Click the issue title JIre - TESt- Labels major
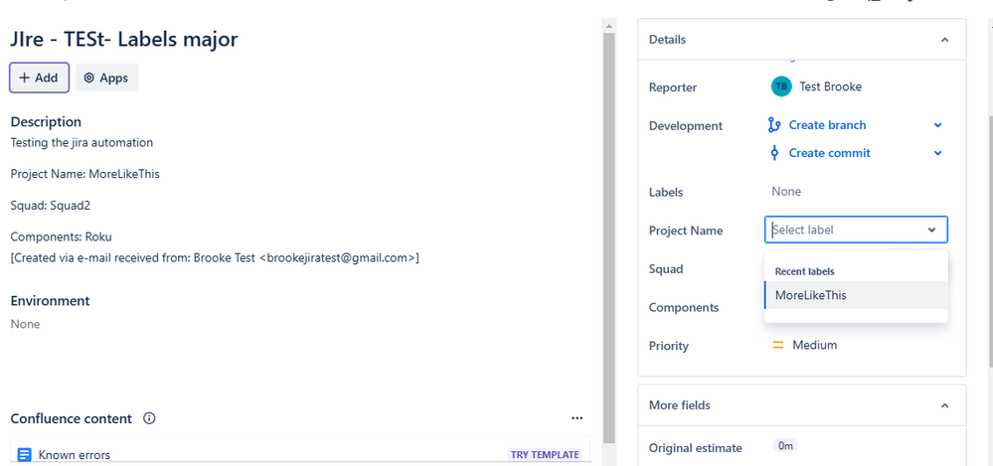The image size is (993, 466). (x=124, y=40)
